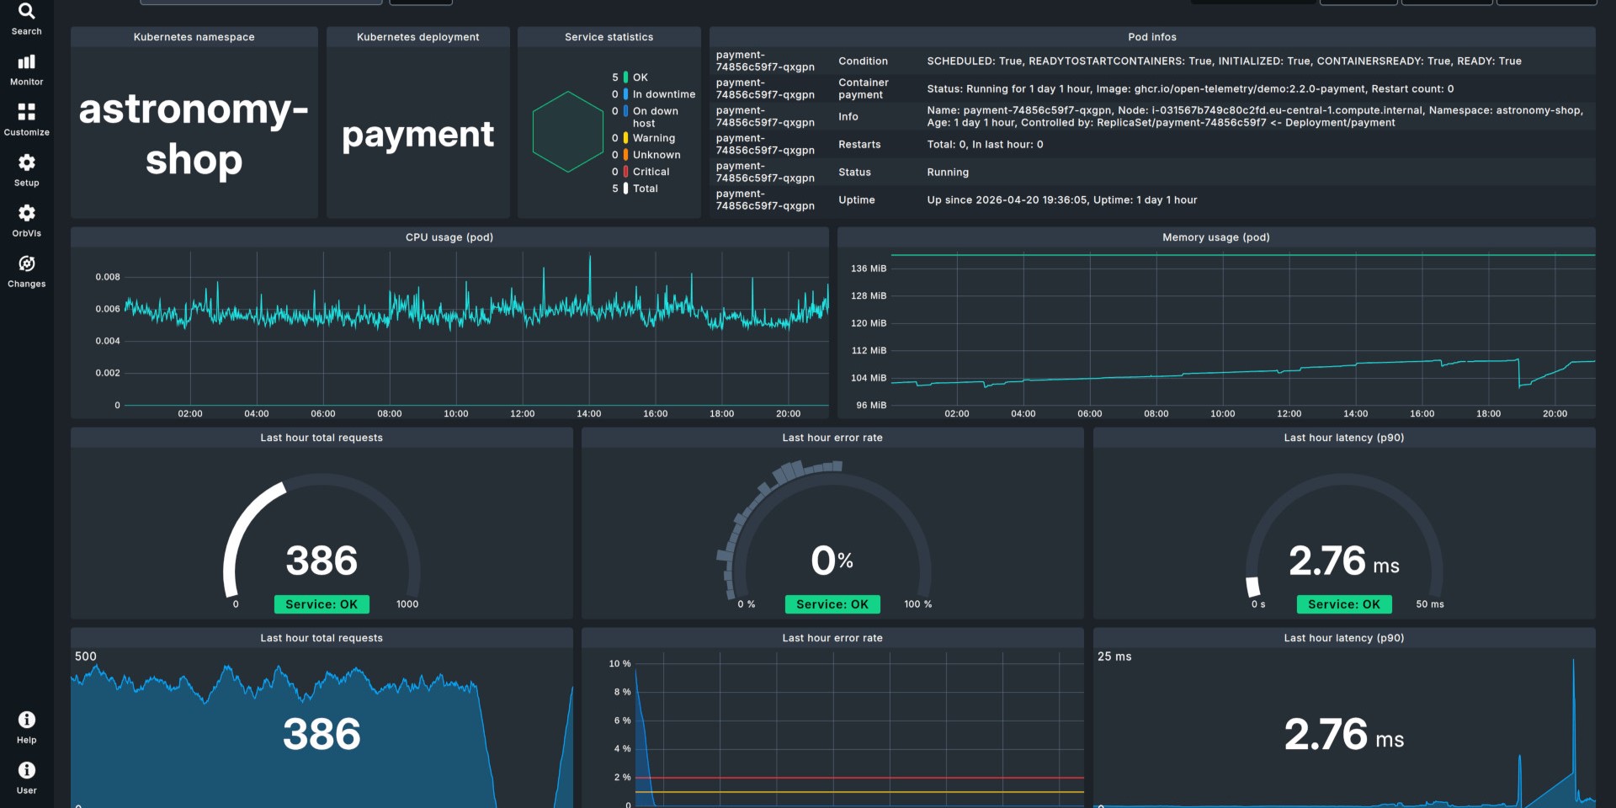Click the Memory usage (pod) panel title

click(1215, 237)
